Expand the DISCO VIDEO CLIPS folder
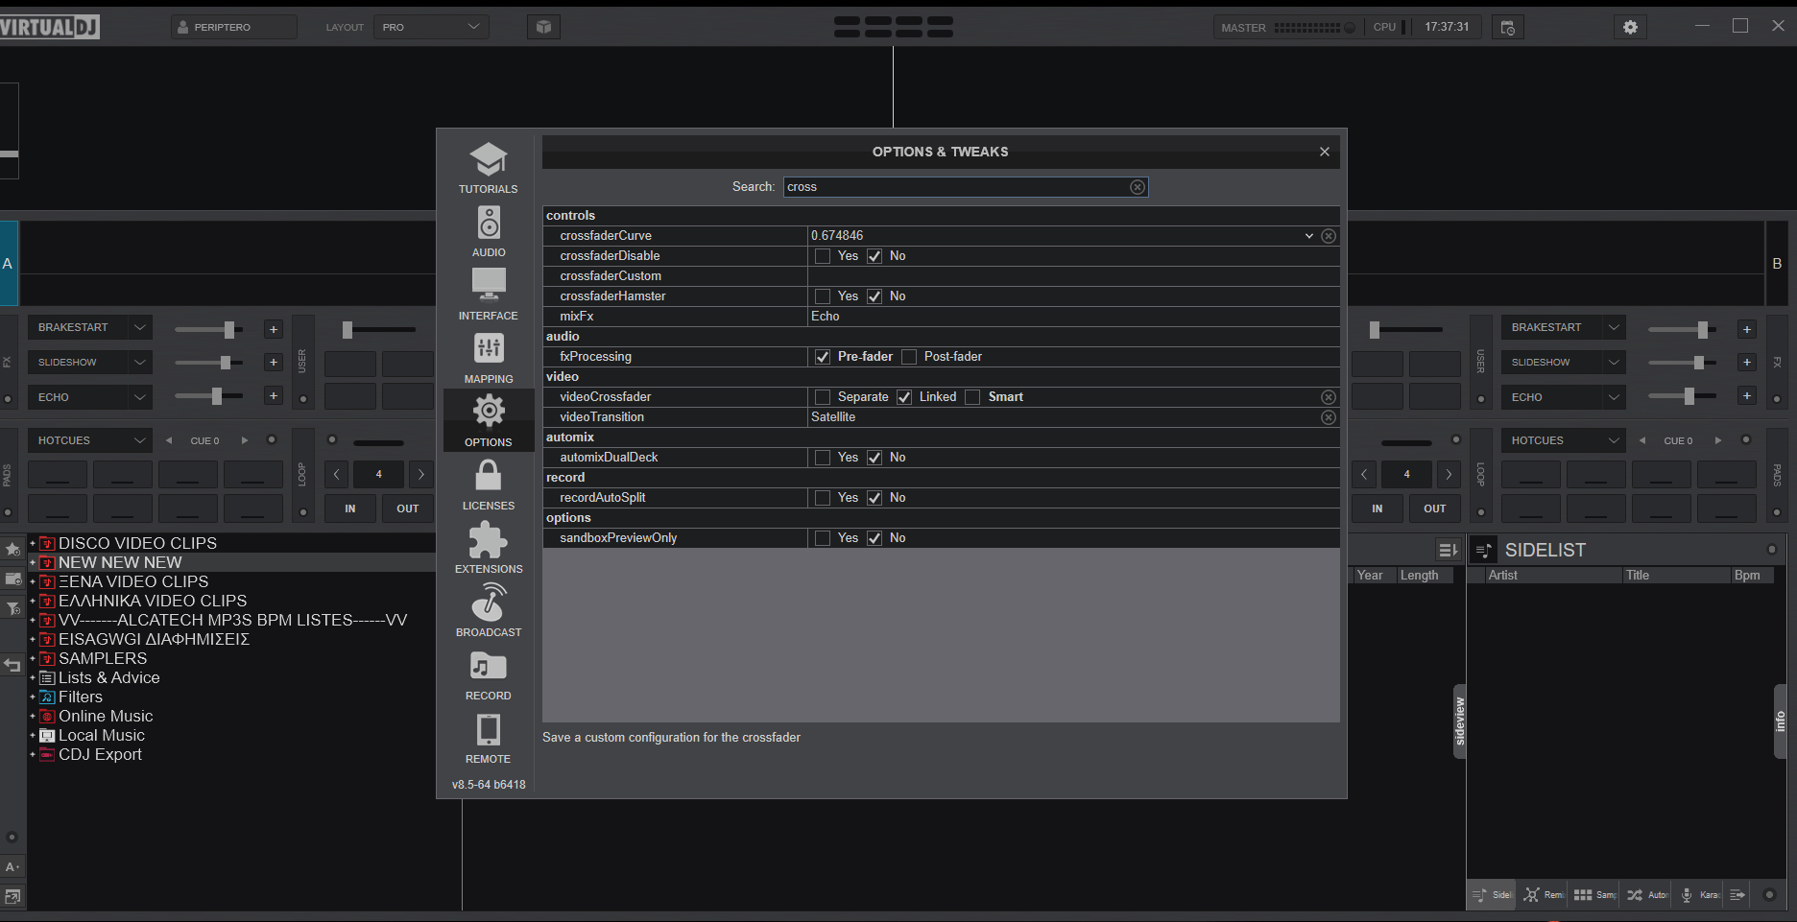Image resolution: width=1797 pixels, height=922 pixels. pyautogui.click(x=32, y=543)
